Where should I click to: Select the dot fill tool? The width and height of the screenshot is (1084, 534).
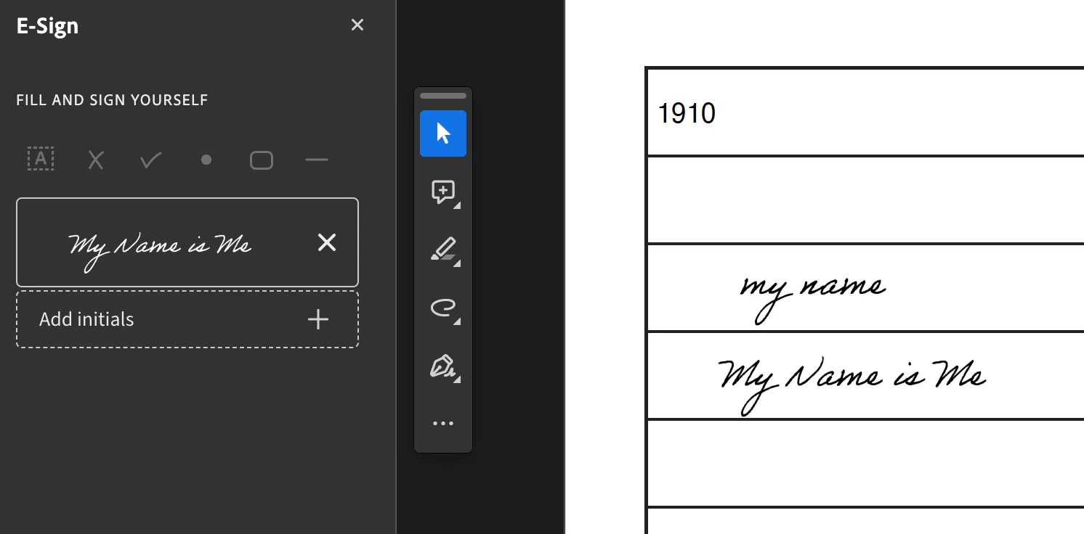(206, 160)
